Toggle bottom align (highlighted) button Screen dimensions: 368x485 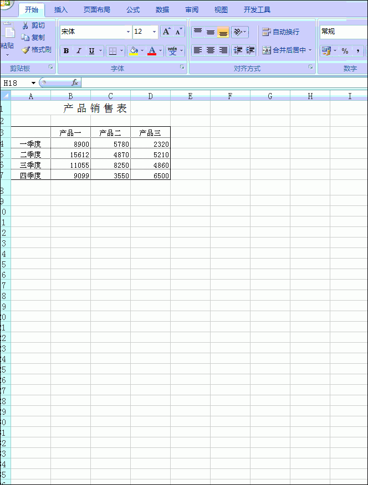point(223,32)
